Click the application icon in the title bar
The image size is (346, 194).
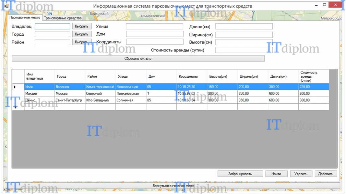coord(6,6)
